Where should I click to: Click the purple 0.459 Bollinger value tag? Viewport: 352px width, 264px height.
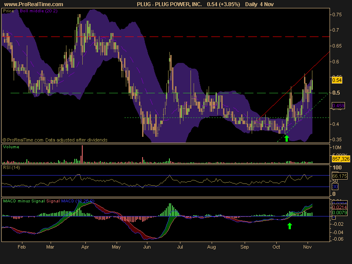pyautogui.click(x=338, y=106)
